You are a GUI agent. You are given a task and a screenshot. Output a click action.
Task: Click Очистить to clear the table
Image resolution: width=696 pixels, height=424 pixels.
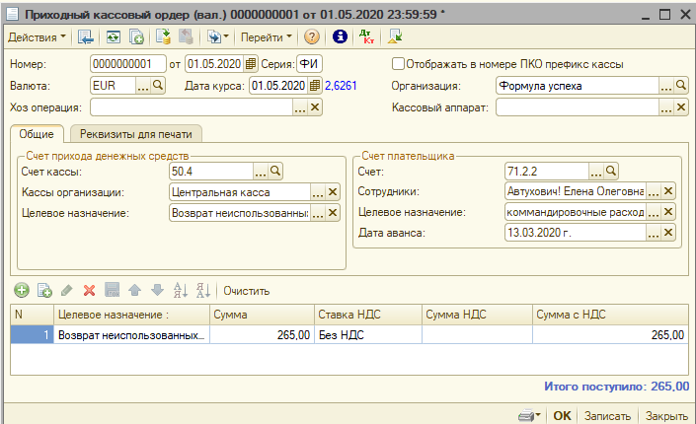coord(247,291)
